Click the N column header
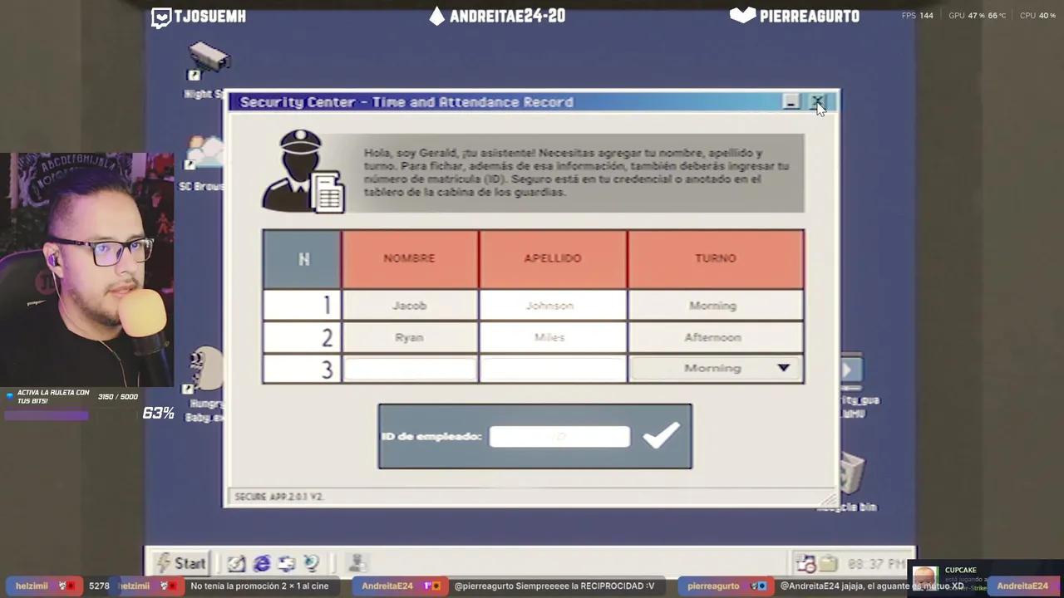 click(x=303, y=258)
